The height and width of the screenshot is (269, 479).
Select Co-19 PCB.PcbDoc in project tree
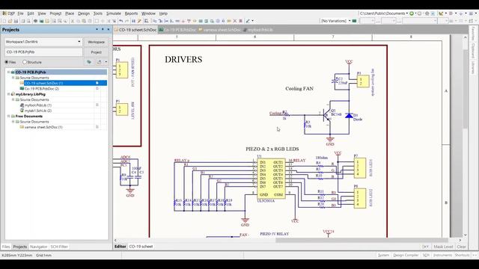point(42,89)
